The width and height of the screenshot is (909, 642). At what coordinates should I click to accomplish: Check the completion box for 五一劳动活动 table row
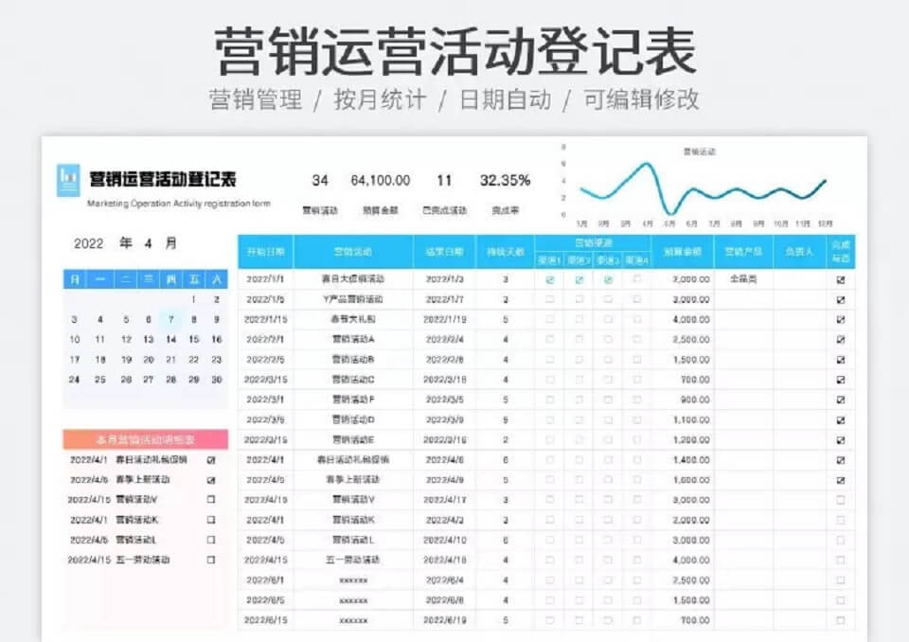click(x=841, y=561)
